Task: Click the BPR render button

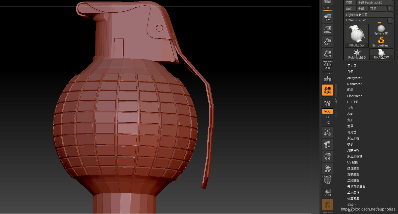Action: tap(328, 2)
